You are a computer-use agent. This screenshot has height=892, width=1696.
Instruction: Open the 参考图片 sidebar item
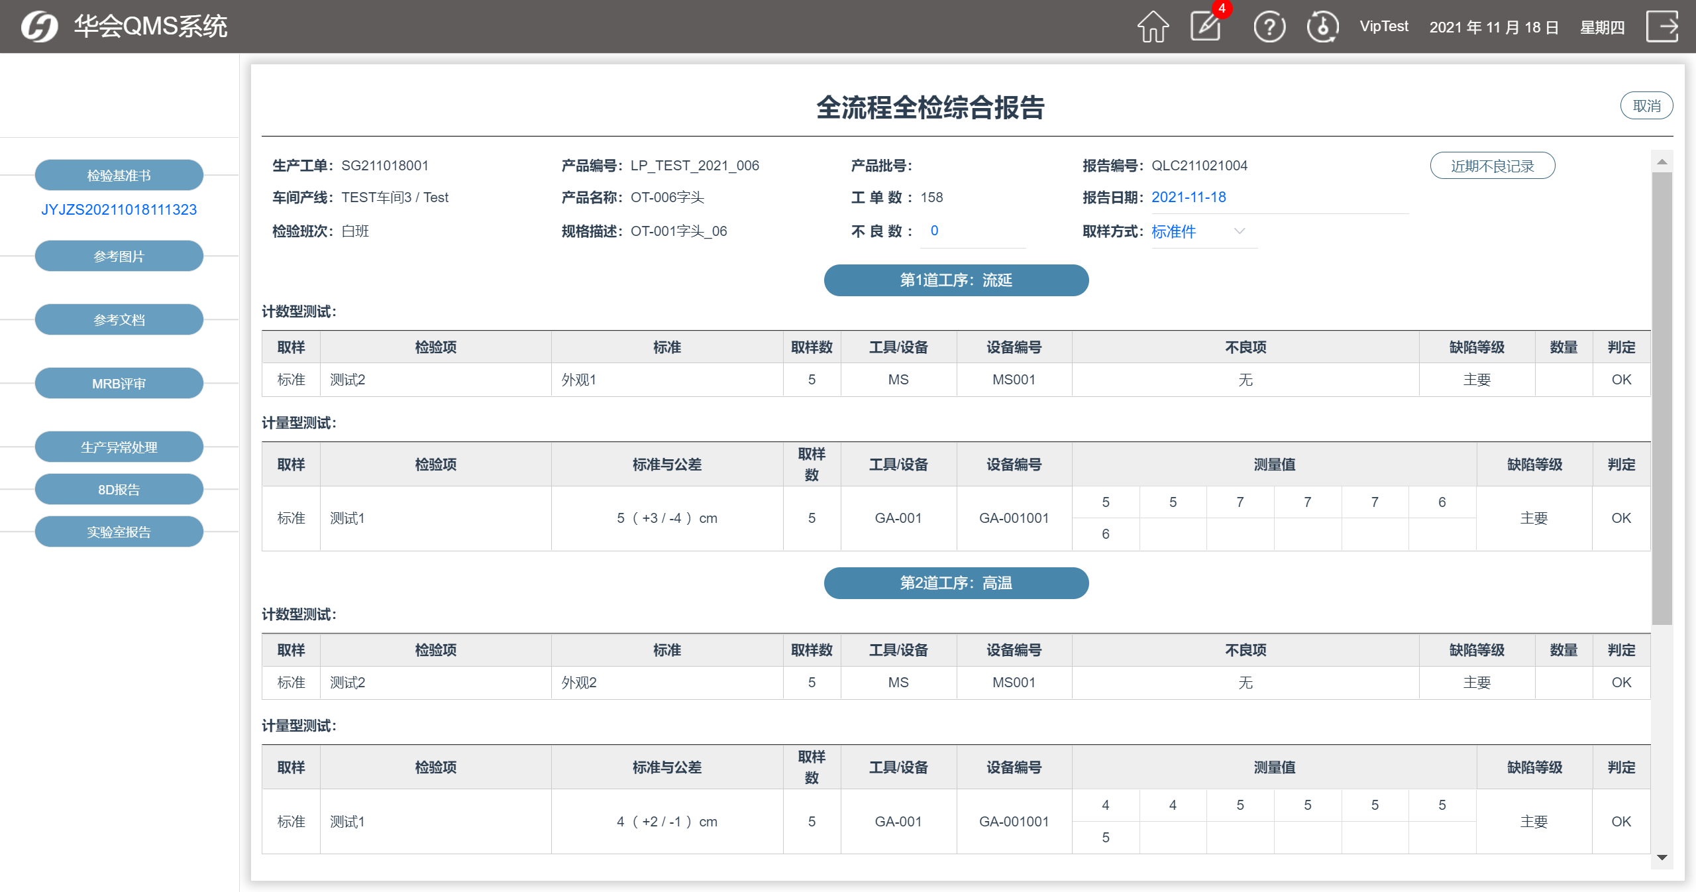tap(119, 256)
